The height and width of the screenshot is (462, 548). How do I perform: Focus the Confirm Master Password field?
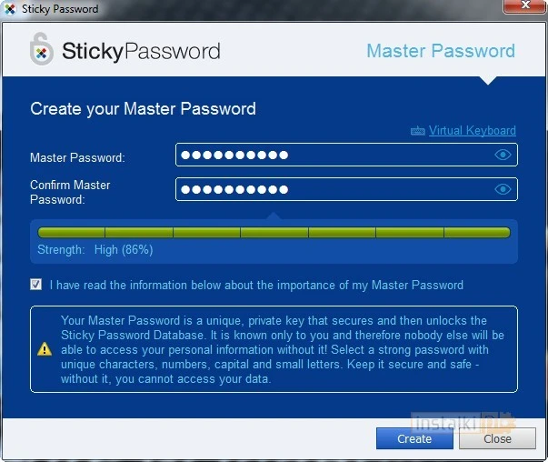tap(346, 189)
